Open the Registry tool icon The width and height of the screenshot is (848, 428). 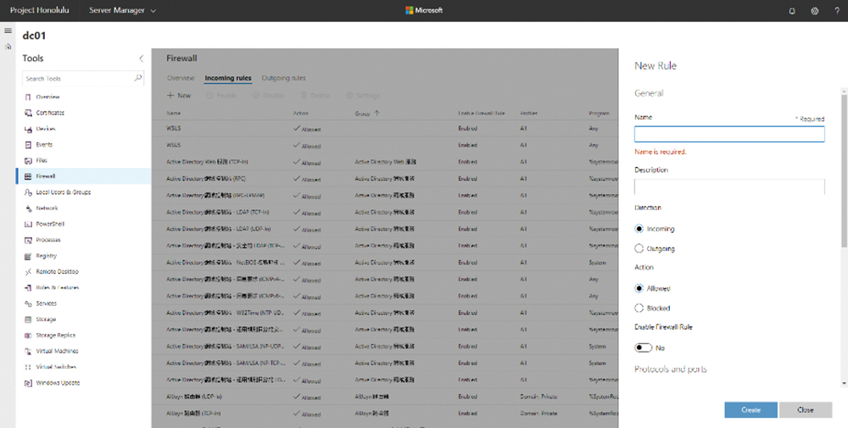[28, 256]
